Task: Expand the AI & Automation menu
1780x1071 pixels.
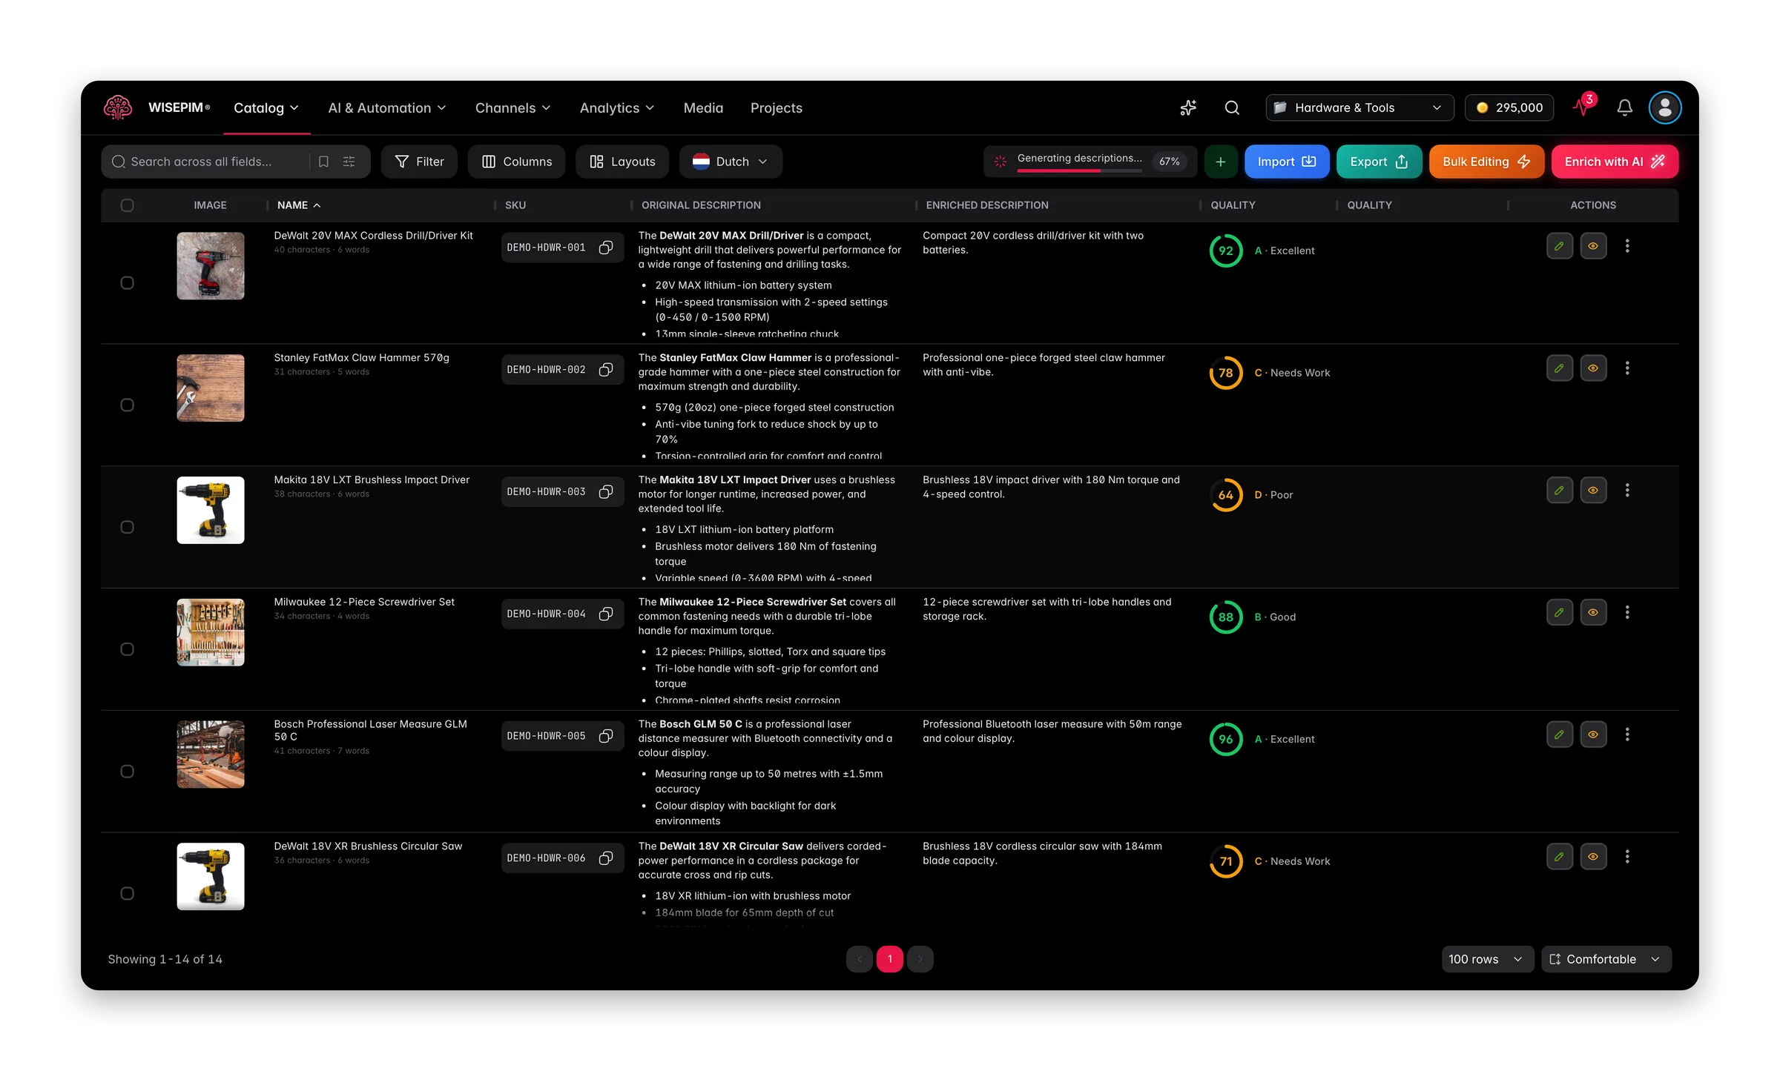Action: [x=387, y=108]
